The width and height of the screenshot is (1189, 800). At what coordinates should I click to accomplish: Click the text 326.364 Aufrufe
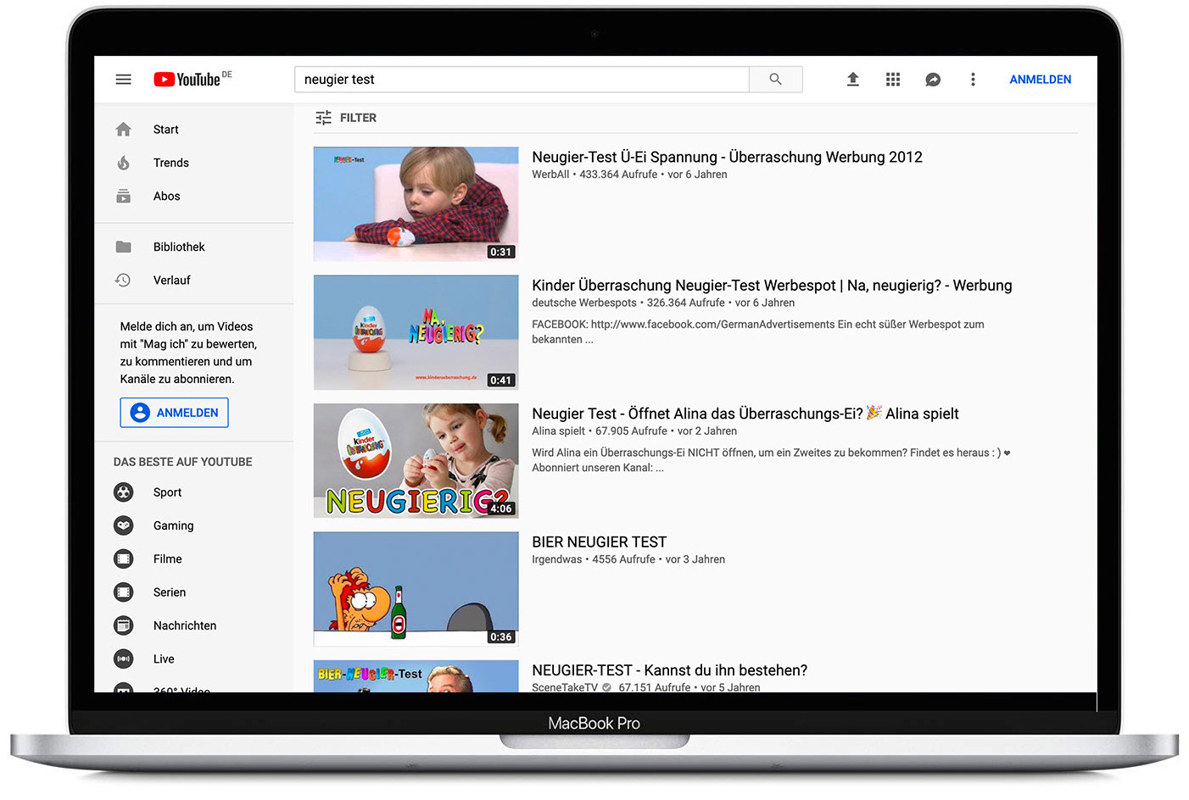coord(686,303)
